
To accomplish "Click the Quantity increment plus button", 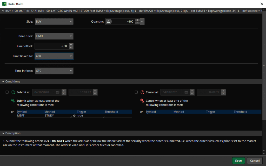I will pyautogui.click(x=137, y=20).
